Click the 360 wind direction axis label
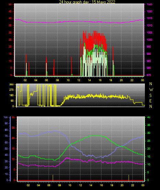The image size is (160, 190). (x=12, y=85)
